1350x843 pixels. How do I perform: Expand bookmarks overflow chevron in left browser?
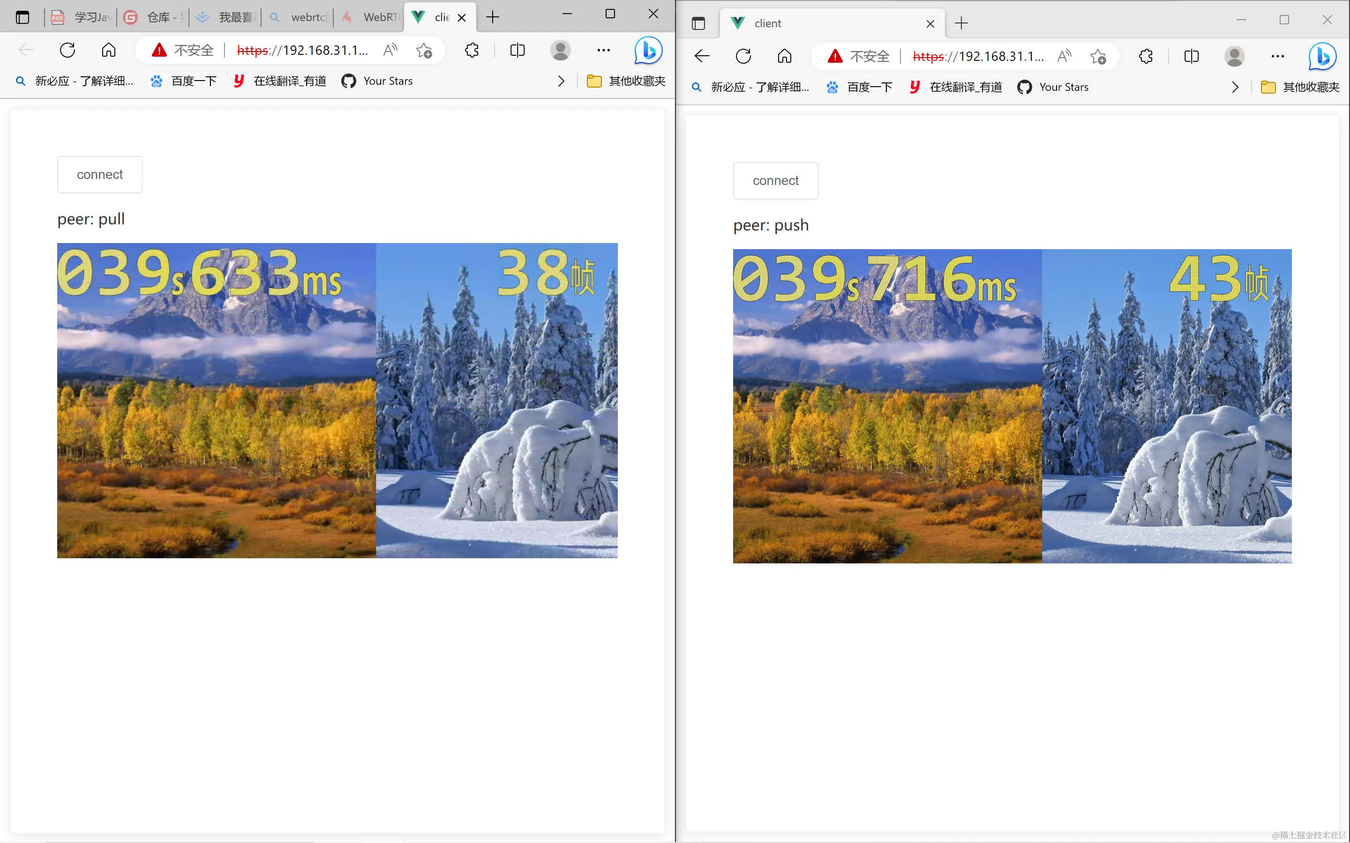[x=561, y=81]
